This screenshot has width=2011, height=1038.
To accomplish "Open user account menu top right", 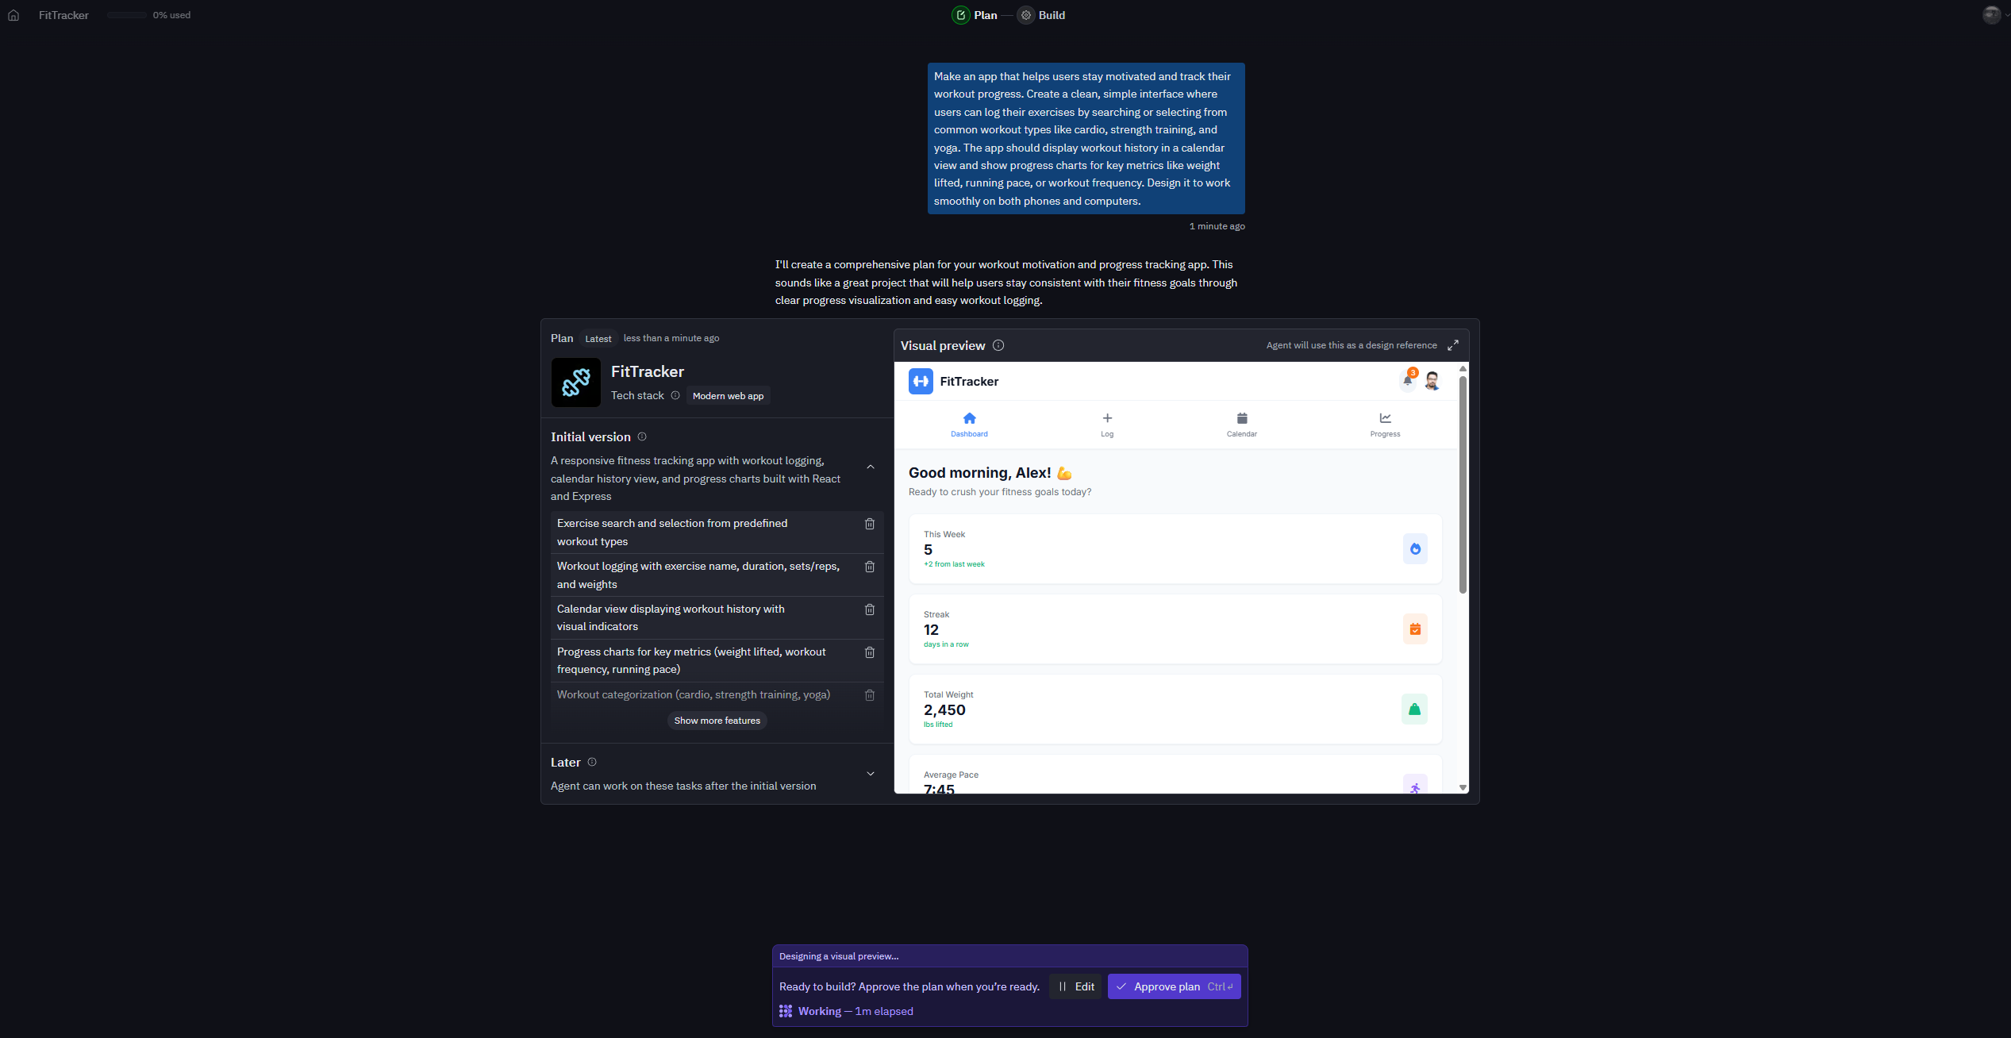I will [1993, 15].
